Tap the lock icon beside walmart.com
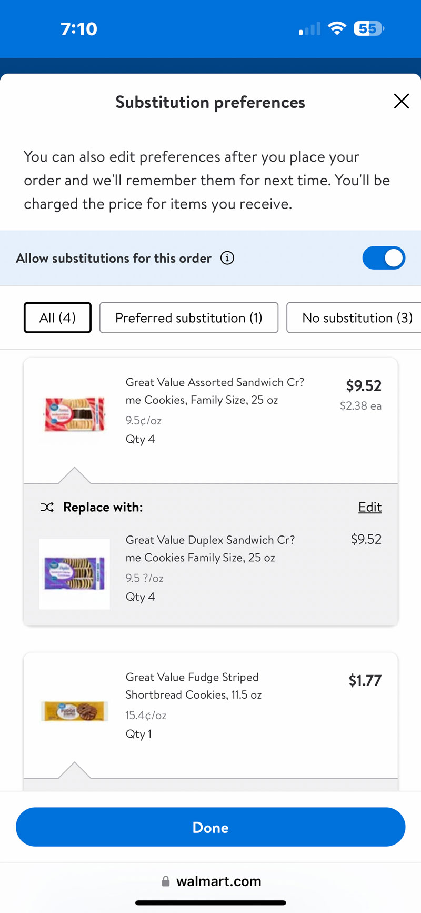Viewport: 421px width, 913px height. 166,881
